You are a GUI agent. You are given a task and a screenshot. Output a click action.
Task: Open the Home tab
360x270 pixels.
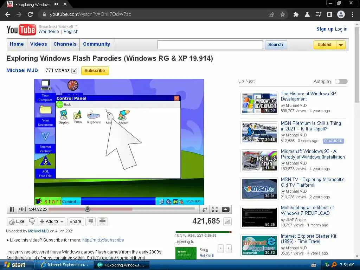coord(17,44)
